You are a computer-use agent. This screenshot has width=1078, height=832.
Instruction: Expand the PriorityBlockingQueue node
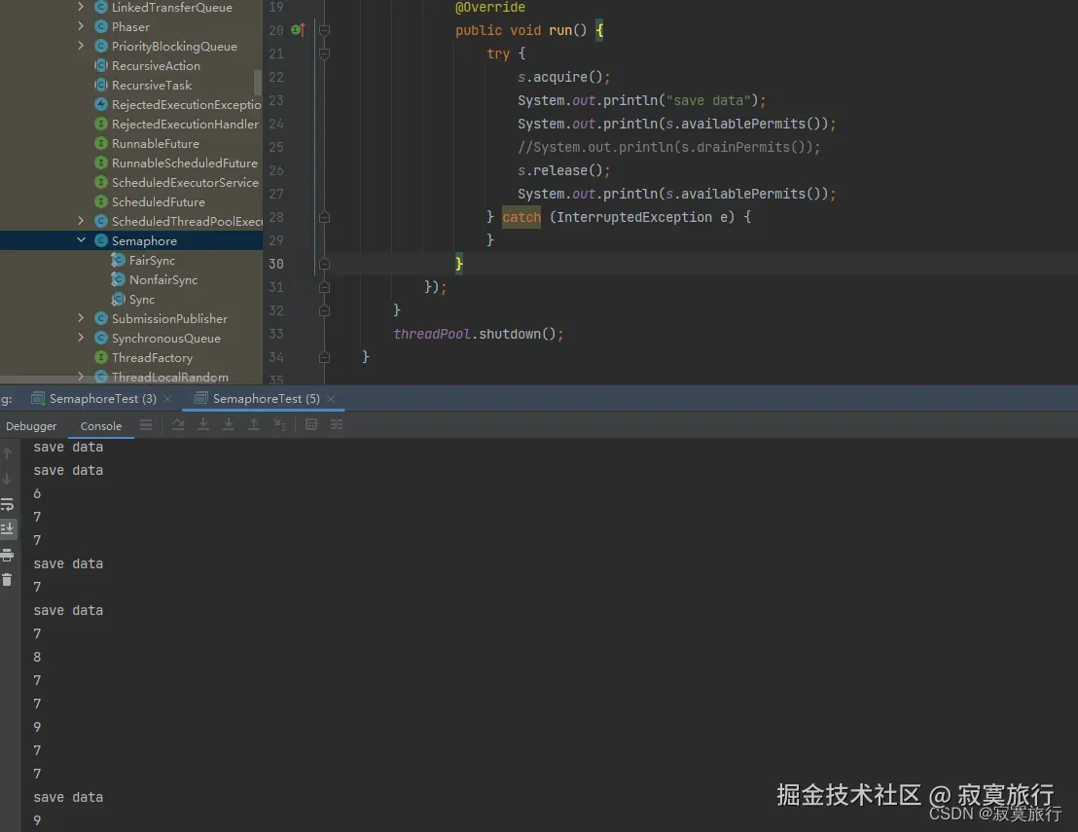(81, 46)
